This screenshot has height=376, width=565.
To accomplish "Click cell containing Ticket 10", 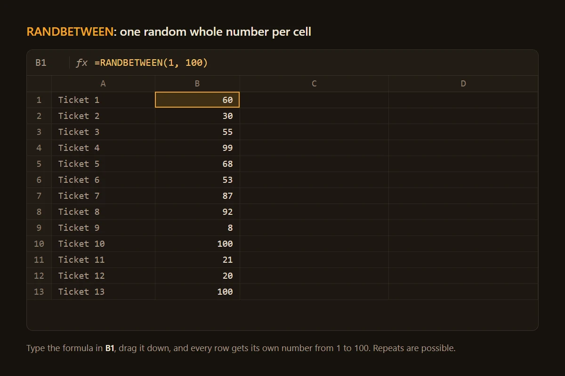I will point(103,243).
